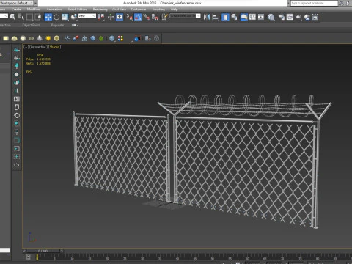The image size is (352, 264).
Task: Click the bottom icon in viewport side toolbar
Action: point(17,165)
